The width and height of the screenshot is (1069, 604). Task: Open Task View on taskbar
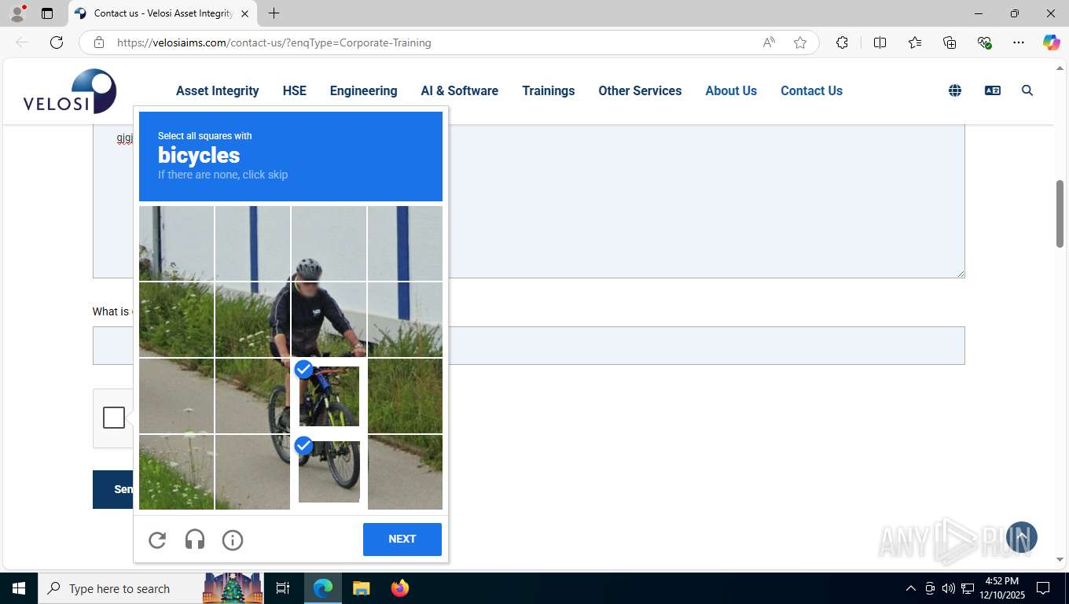coord(283,588)
